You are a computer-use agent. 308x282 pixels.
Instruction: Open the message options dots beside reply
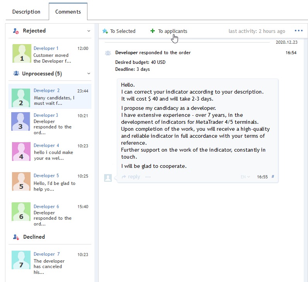(148, 177)
